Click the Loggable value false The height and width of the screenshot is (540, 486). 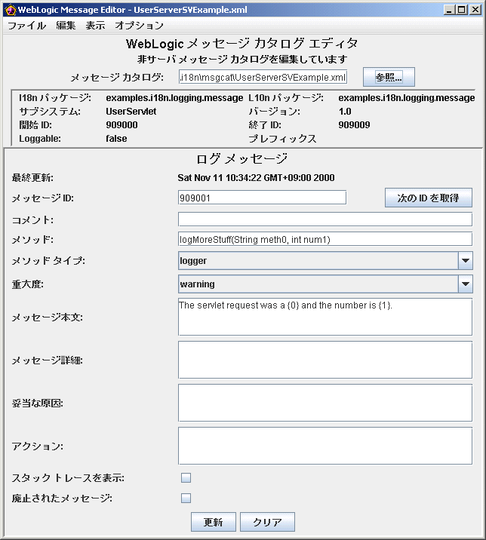116,139
